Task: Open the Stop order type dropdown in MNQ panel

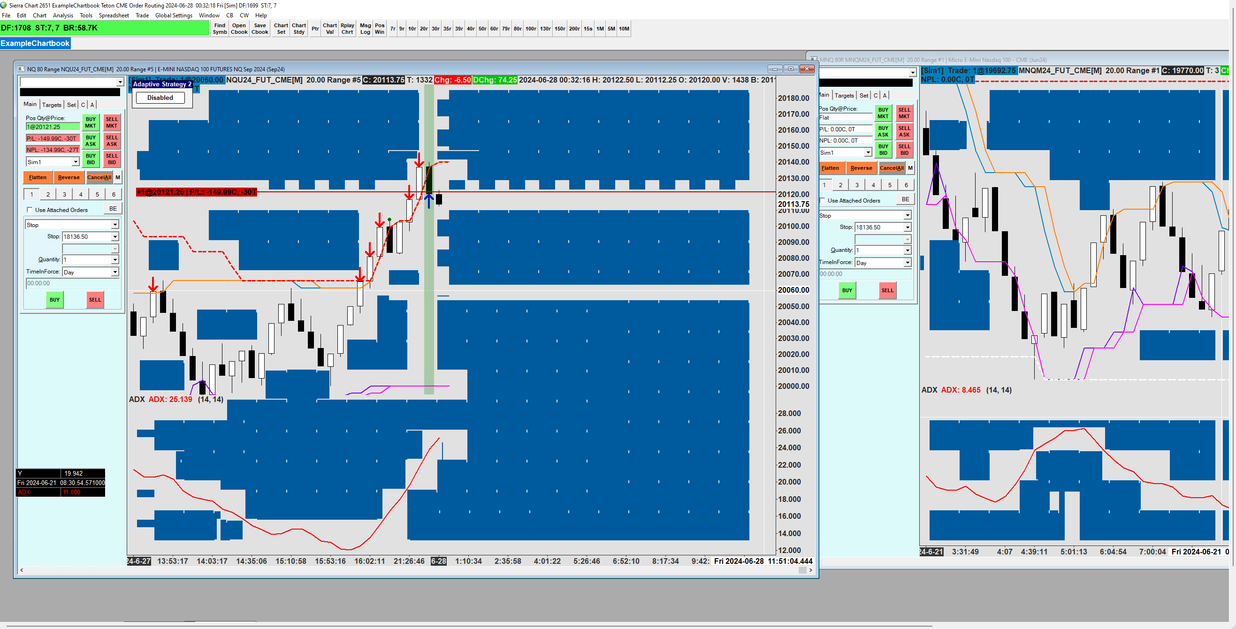Action: 907,215
